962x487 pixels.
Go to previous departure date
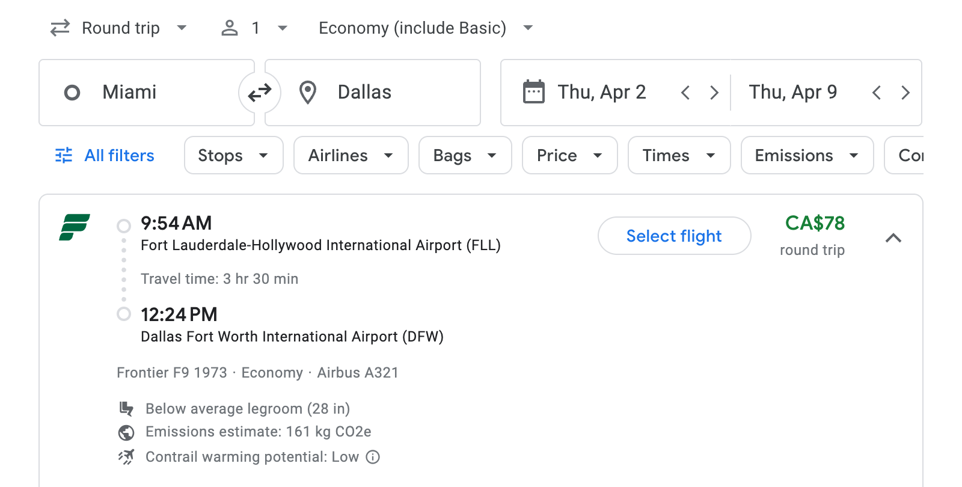pyautogui.click(x=685, y=93)
